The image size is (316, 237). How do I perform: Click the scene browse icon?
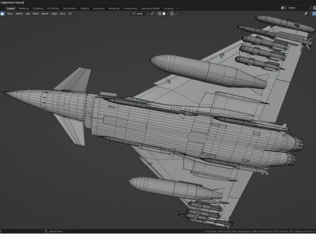tap(283, 8)
